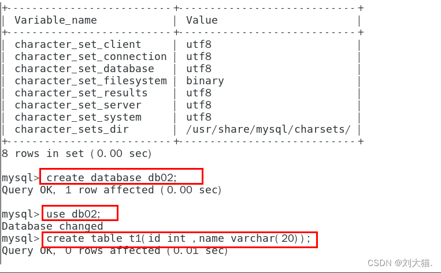The height and width of the screenshot is (273, 441).
Task: Click the "8 rows in set" result line
Action: (76, 154)
